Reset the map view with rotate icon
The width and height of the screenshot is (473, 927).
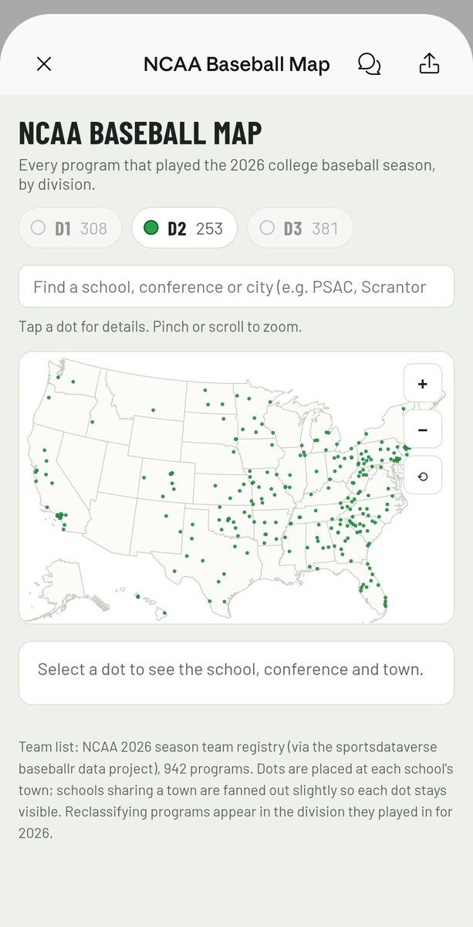(422, 475)
